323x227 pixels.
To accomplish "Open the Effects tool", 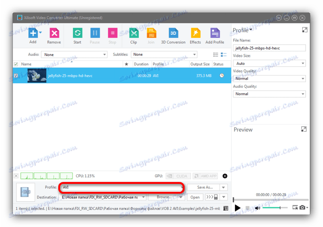I will tap(196, 33).
